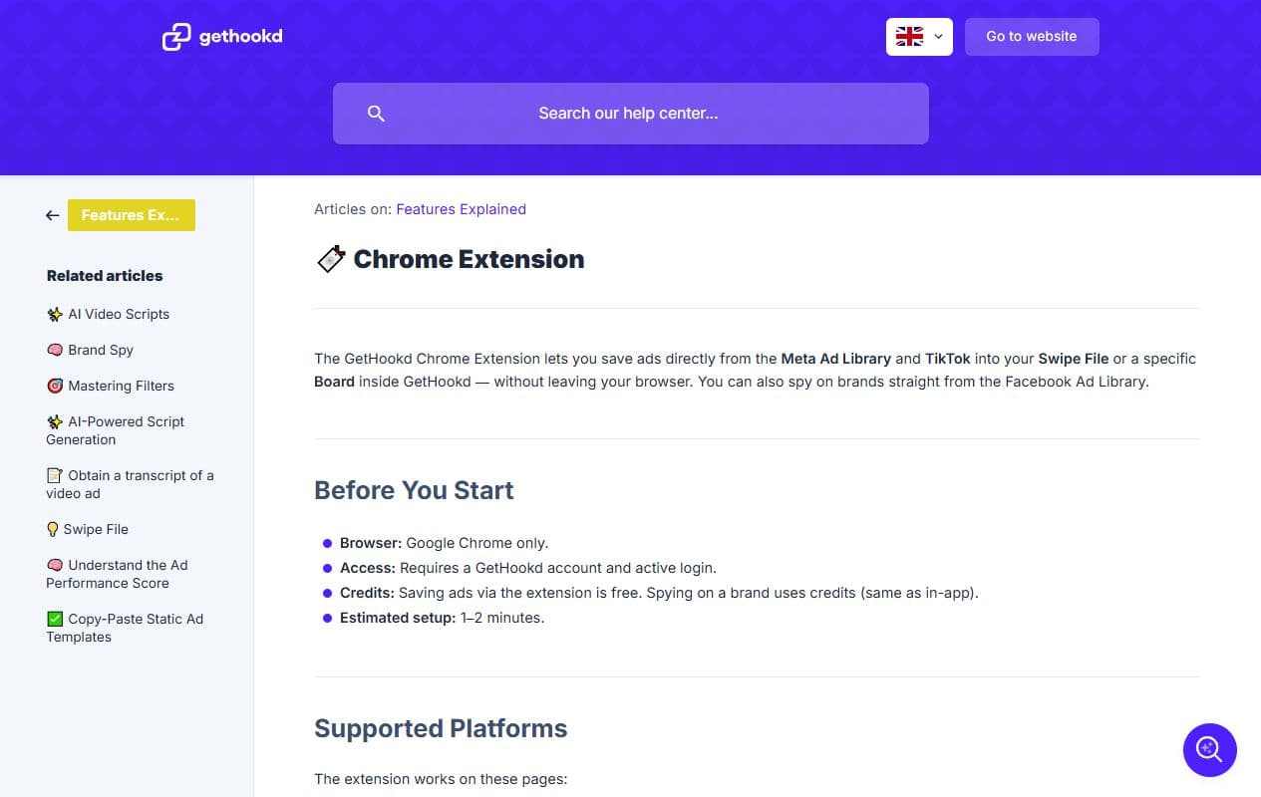Open Copy-Paste Static Ad Templates article
This screenshot has width=1261, height=797.
pos(125,628)
